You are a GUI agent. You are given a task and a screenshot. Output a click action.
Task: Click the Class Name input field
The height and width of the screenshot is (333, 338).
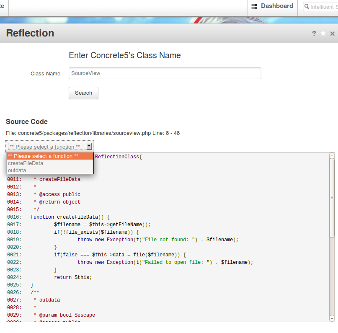point(165,73)
